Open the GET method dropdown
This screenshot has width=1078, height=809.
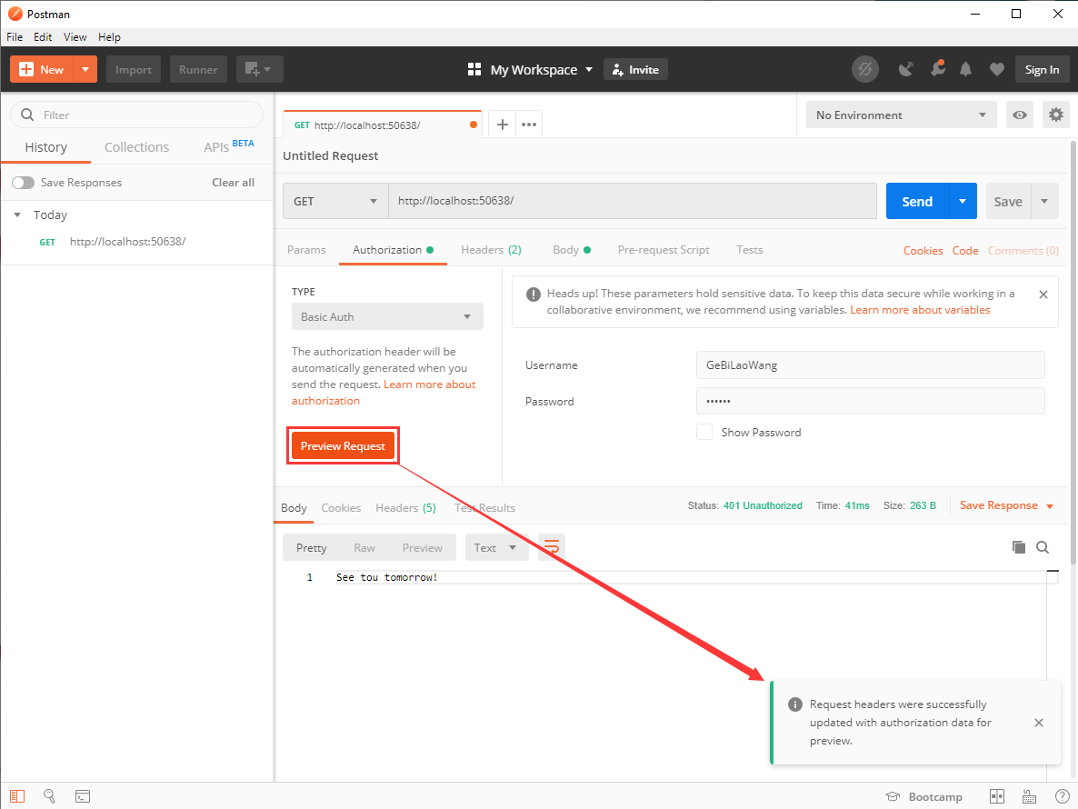tap(335, 201)
